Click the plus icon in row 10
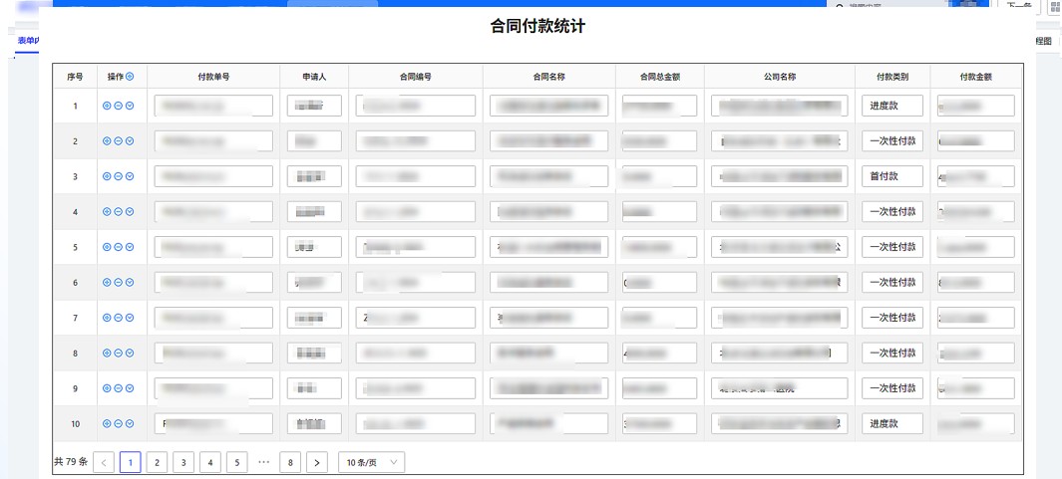1062x479 pixels. 107,423
